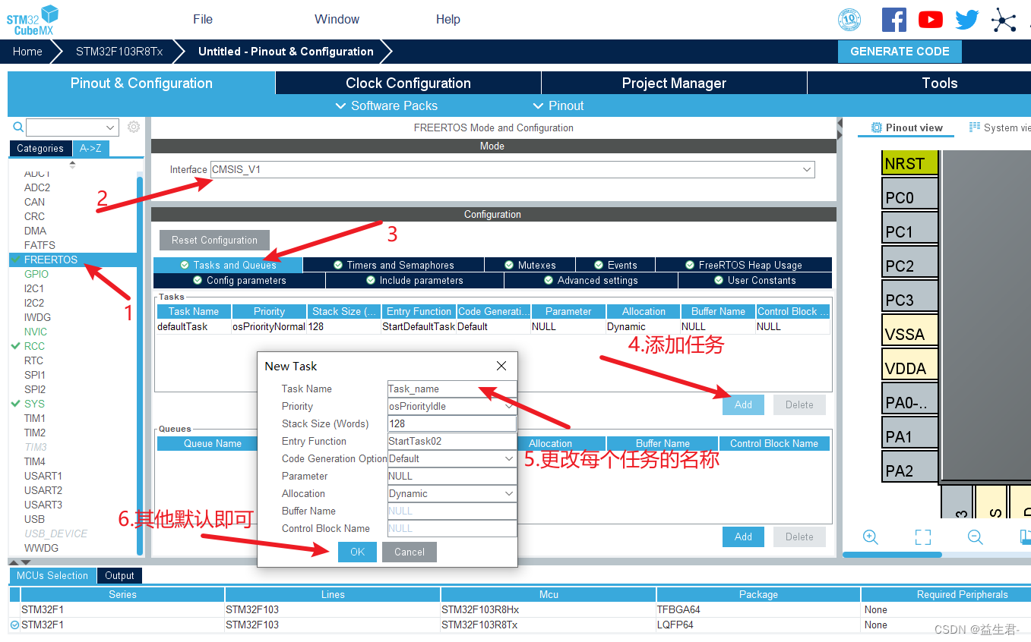
Task: Switch to the Tools tab
Action: point(919,83)
